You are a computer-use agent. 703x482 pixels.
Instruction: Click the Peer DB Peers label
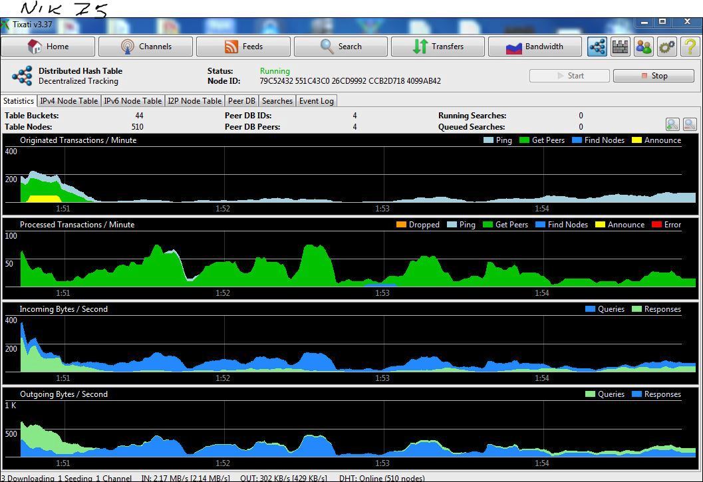[253, 127]
